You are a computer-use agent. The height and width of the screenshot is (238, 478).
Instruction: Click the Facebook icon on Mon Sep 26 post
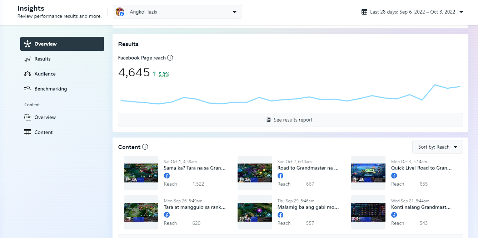coord(167,215)
